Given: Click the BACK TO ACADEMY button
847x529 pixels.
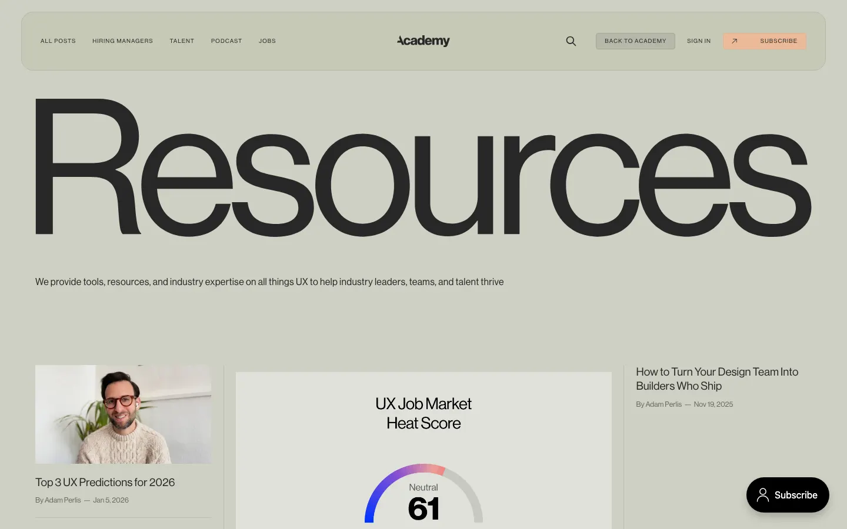Looking at the screenshot, I should coord(635,41).
